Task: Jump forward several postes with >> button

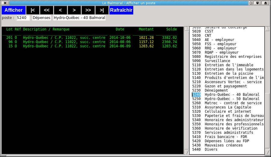Action: point(88,10)
